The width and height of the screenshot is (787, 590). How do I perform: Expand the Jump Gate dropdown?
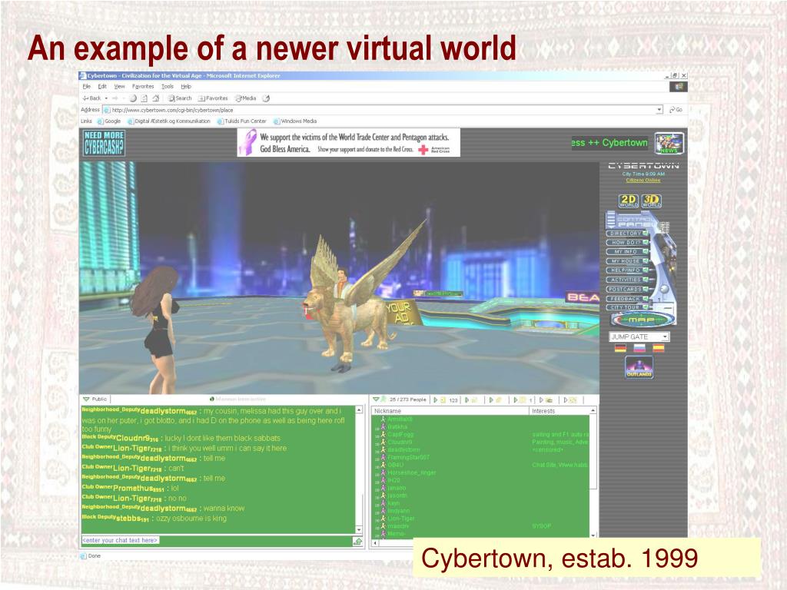point(639,336)
